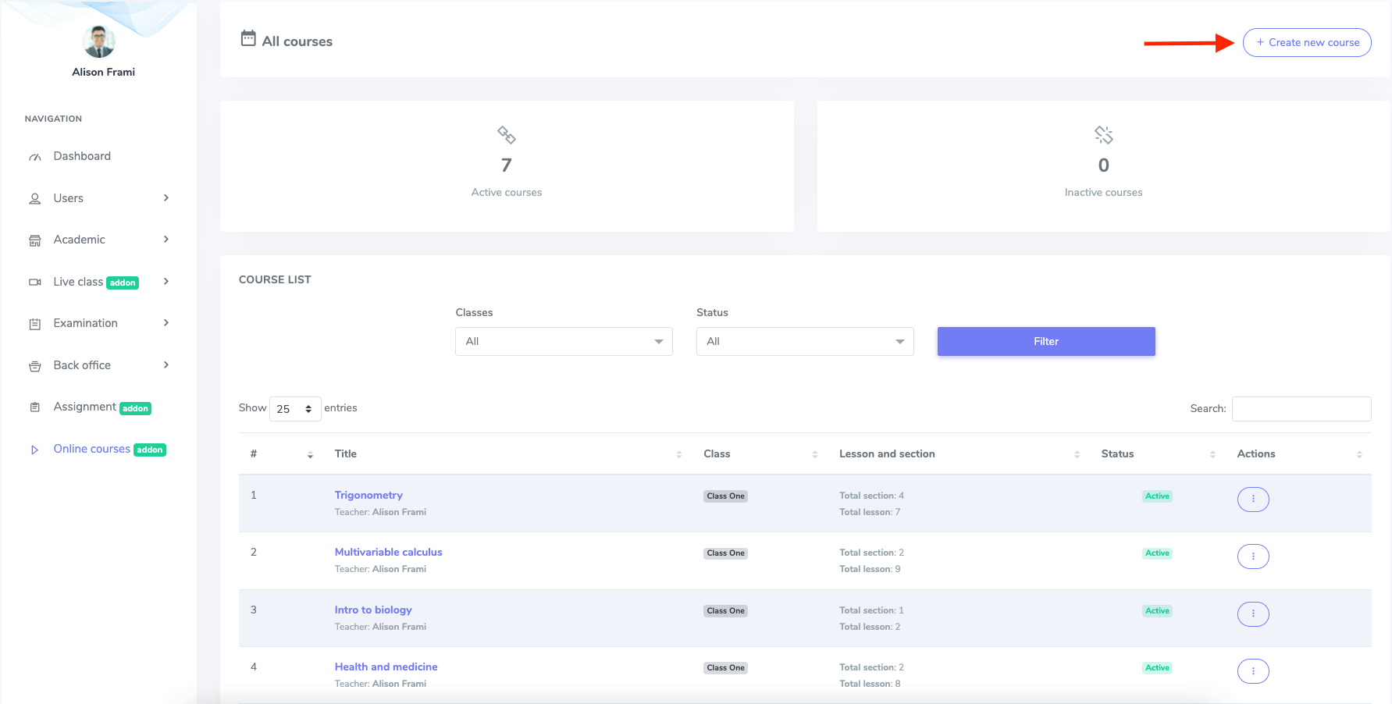Open actions menu for Health and medicine
This screenshot has width=1392, height=704.
coord(1252,671)
